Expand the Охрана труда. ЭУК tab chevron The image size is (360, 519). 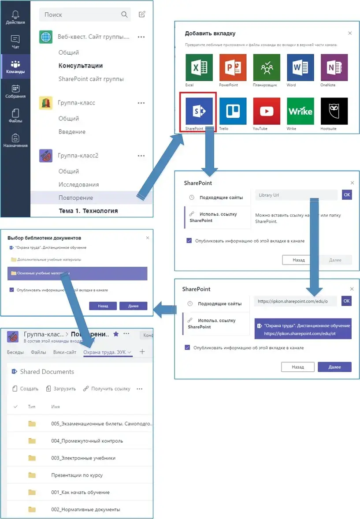(130, 352)
